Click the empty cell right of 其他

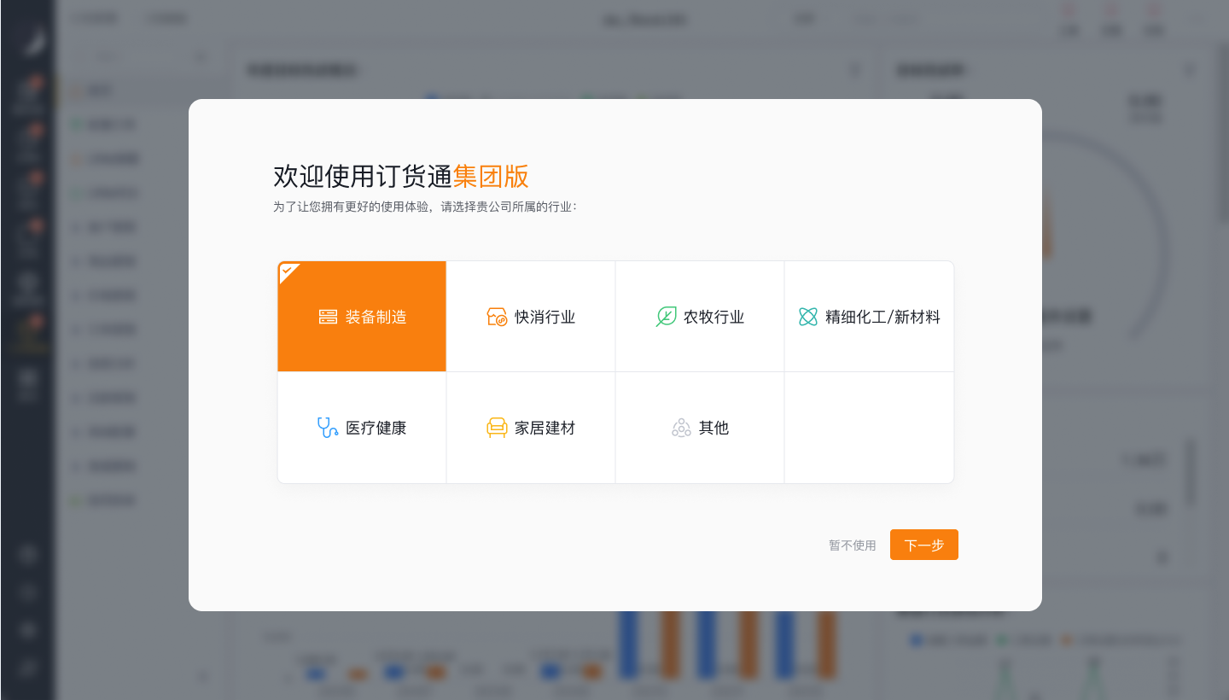[869, 428]
